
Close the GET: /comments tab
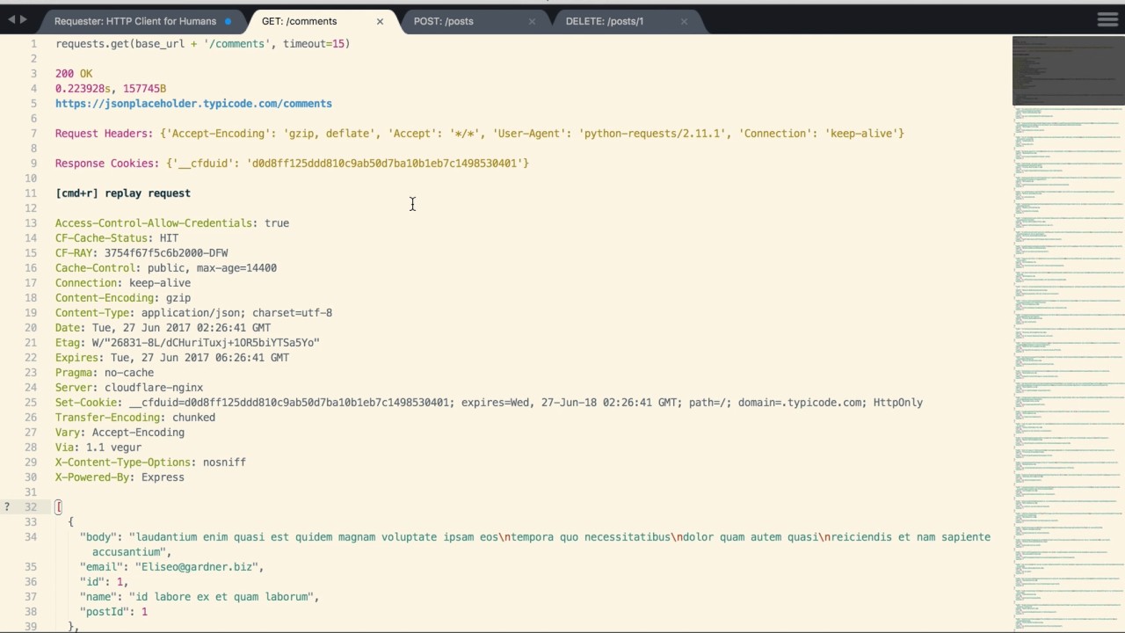[380, 21]
